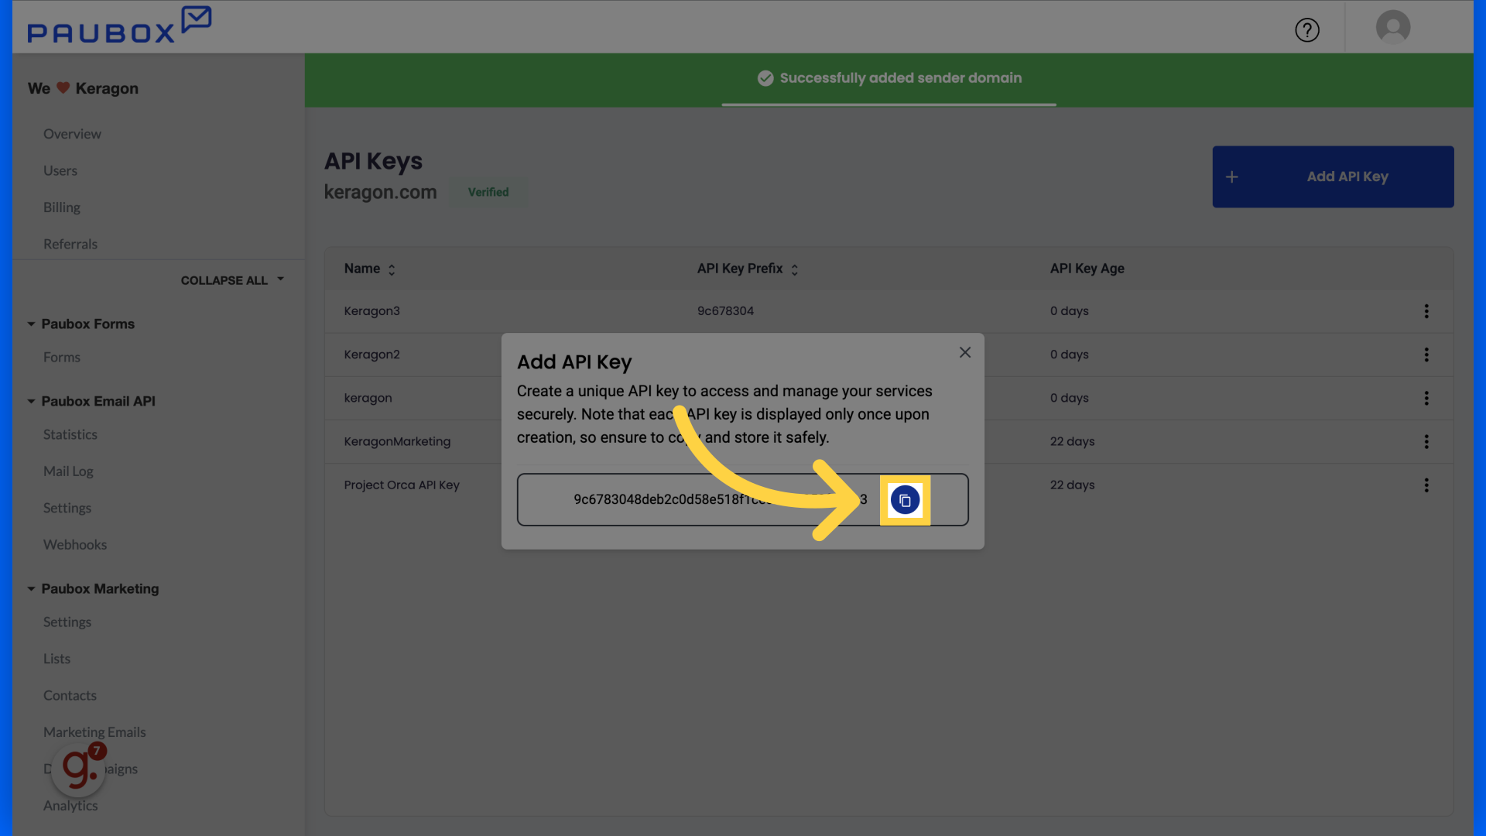Open the help question mark icon
The height and width of the screenshot is (836, 1486).
[x=1307, y=30]
